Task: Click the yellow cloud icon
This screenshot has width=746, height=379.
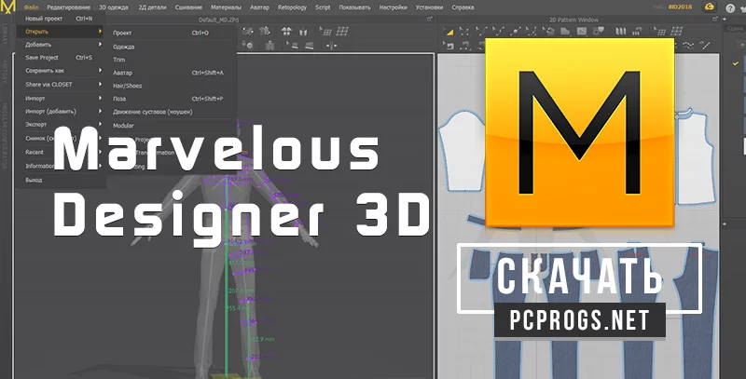Action: pyautogui.click(x=710, y=7)
